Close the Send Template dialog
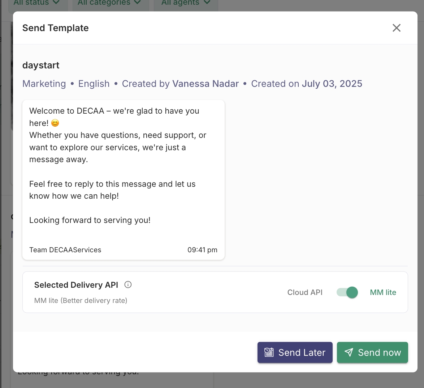Viewport: 424px width, 388px height. 397,28
